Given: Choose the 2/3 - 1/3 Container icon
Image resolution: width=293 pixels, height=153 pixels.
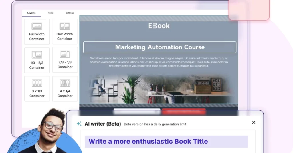Looking at the screenshot, I should pyautogui.click(x=65, y=54).
